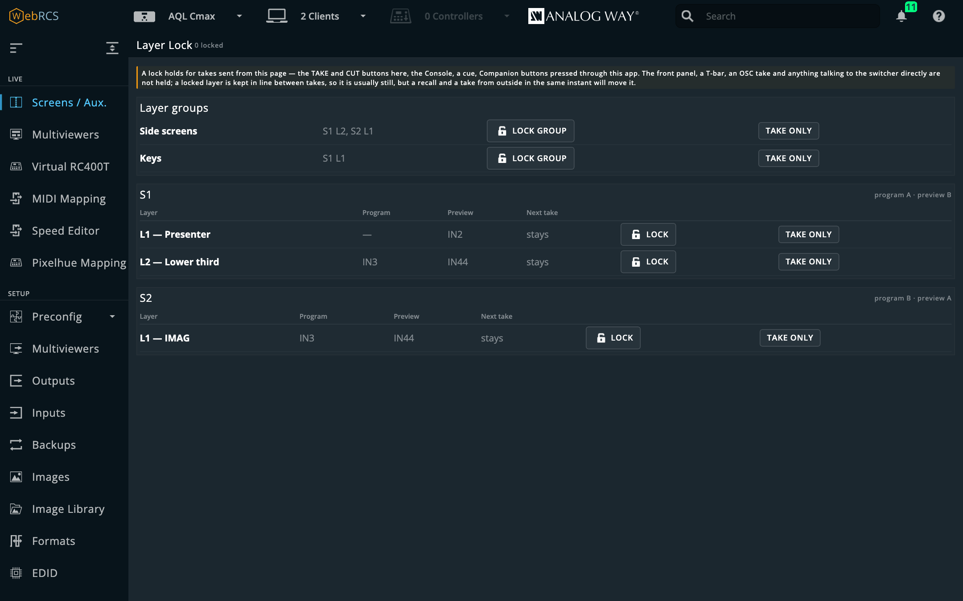
Task: Take only the L1 IMAG layer
Action: pyautogui.click(x=790, y=338)
